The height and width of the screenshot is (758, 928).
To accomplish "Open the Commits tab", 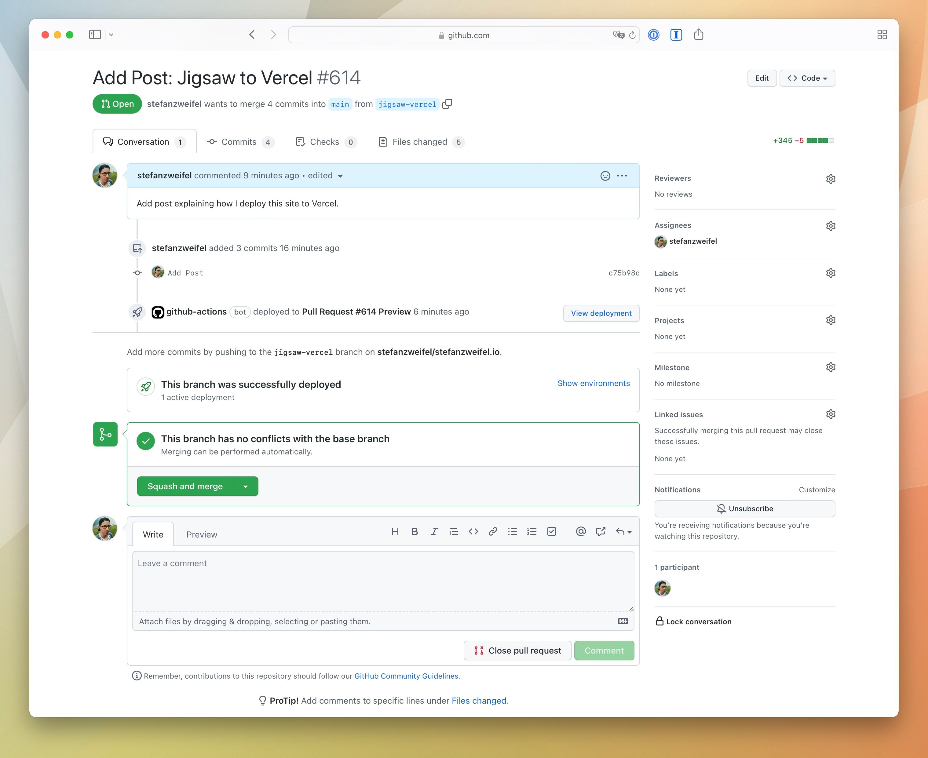I will click(239, 141).
